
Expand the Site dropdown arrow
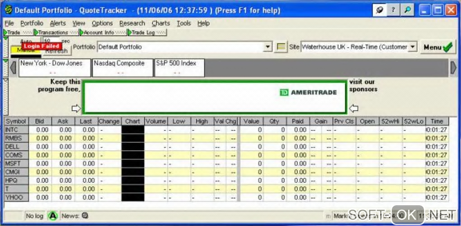(413, 47)
